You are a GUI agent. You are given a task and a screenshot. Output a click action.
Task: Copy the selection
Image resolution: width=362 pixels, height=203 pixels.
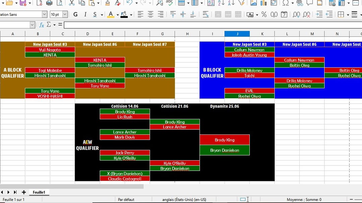82,3
